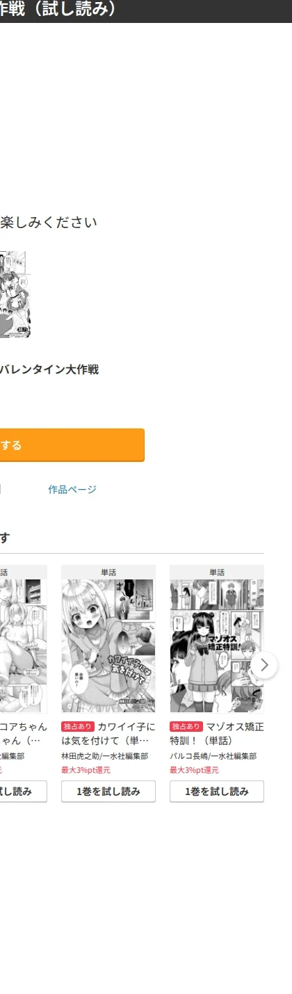Click the orange する button
Image resolution: width=292 pixels, height=994 pixels.
coord(72,445)
